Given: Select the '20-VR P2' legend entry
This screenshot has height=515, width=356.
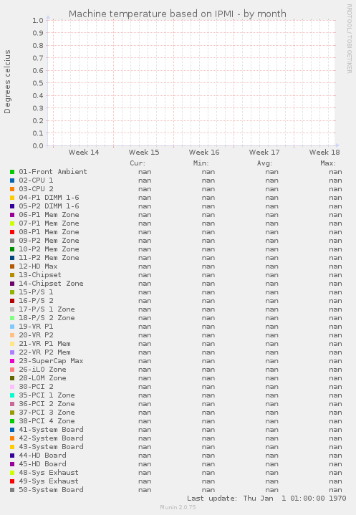Looking at the screenshot, I should pyautogui.click(x=36, y=334).
